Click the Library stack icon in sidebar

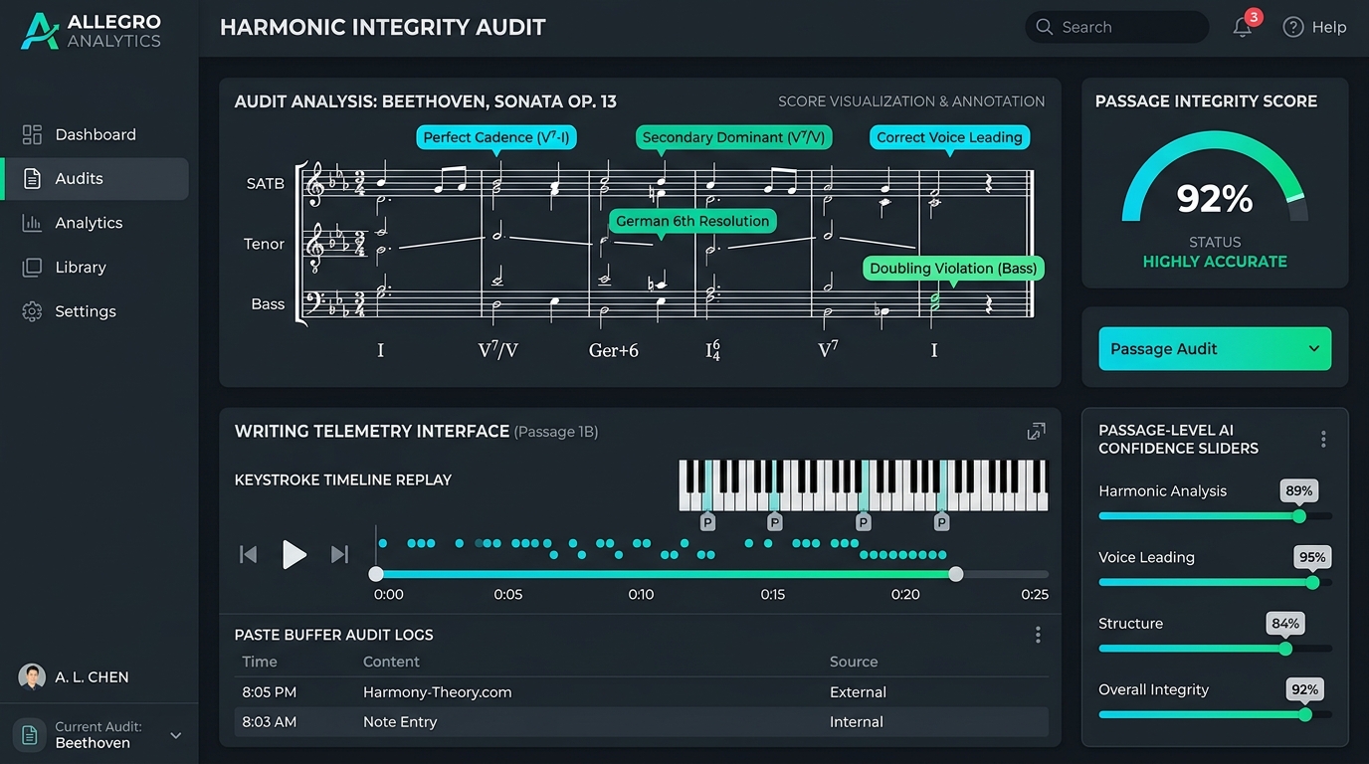[32, 267]
